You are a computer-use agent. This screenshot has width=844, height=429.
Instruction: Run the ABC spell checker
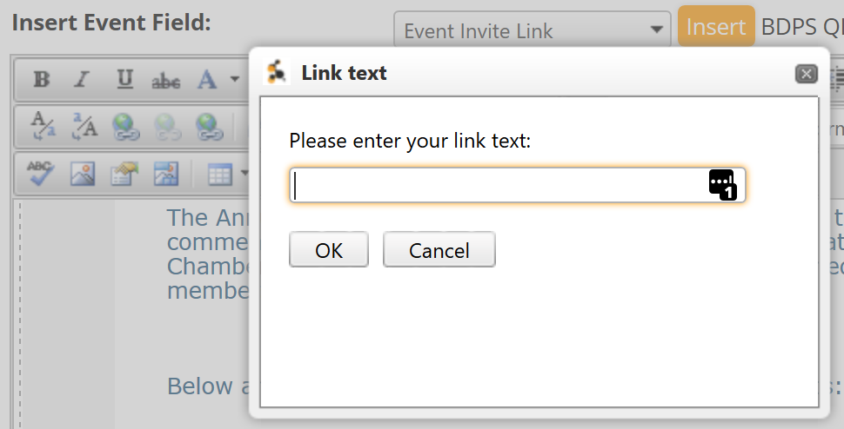(x=41, y=174)
